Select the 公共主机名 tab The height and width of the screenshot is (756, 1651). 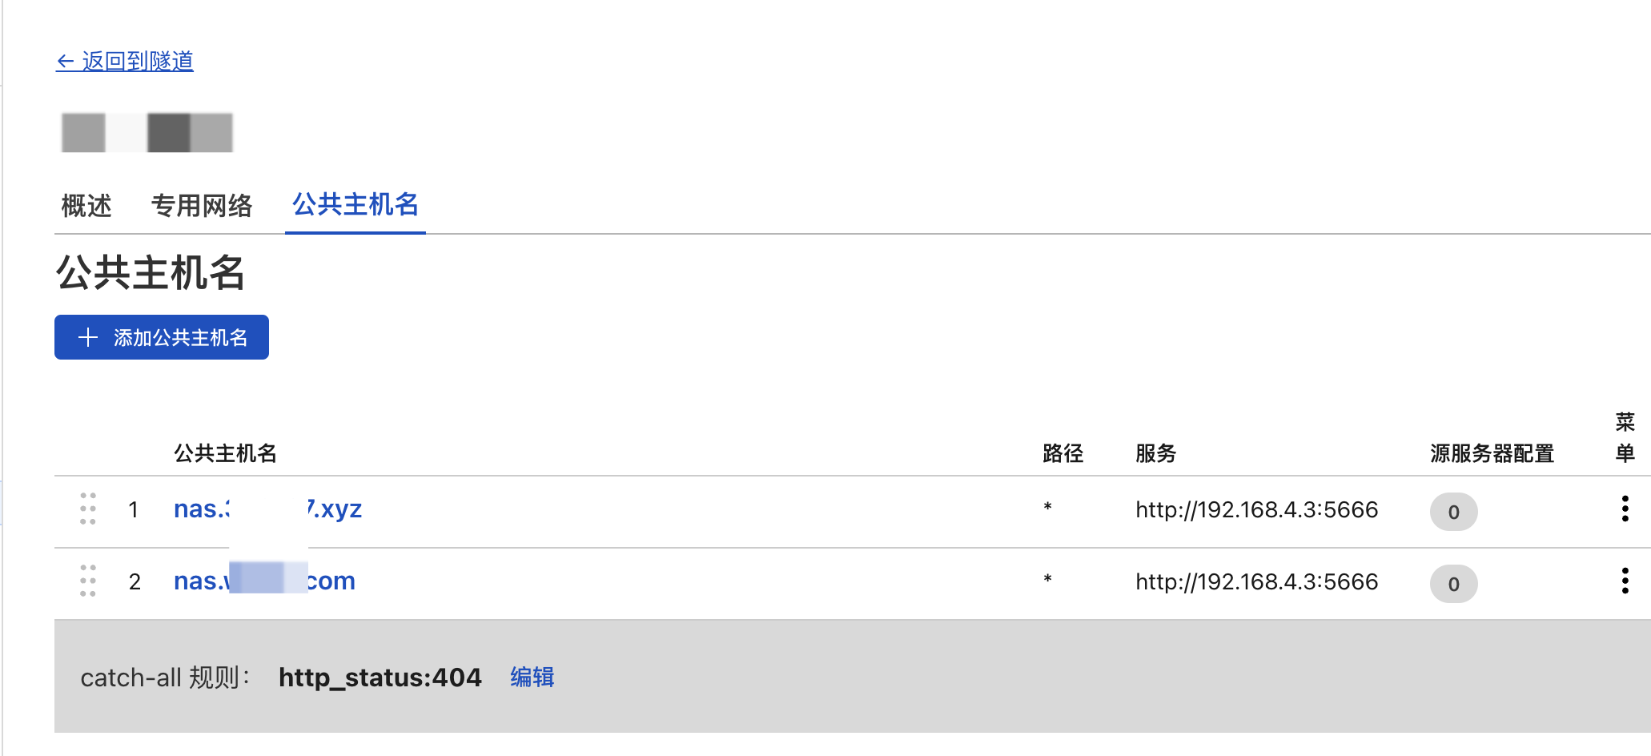[x=356, y=205]
